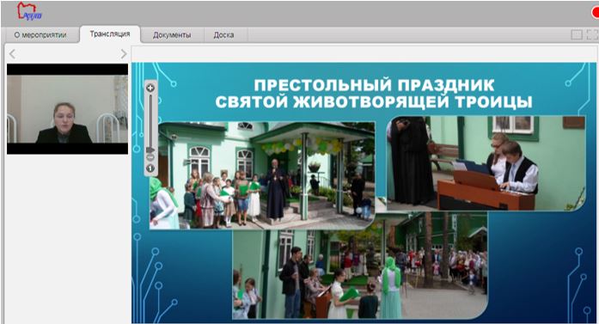Click the logo in the header
The width and height of the screenshot is (599, 324).
(x=29, y=11)
